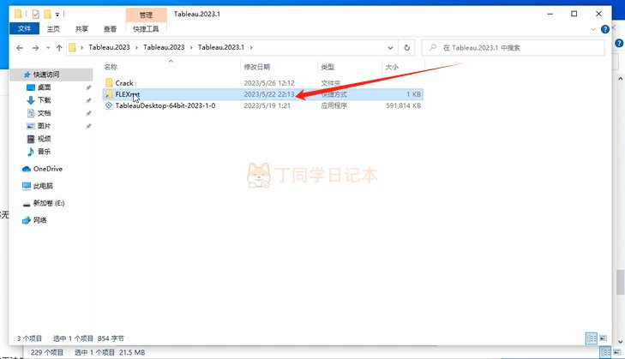Click the address bar folder icon

pos(72,47)
